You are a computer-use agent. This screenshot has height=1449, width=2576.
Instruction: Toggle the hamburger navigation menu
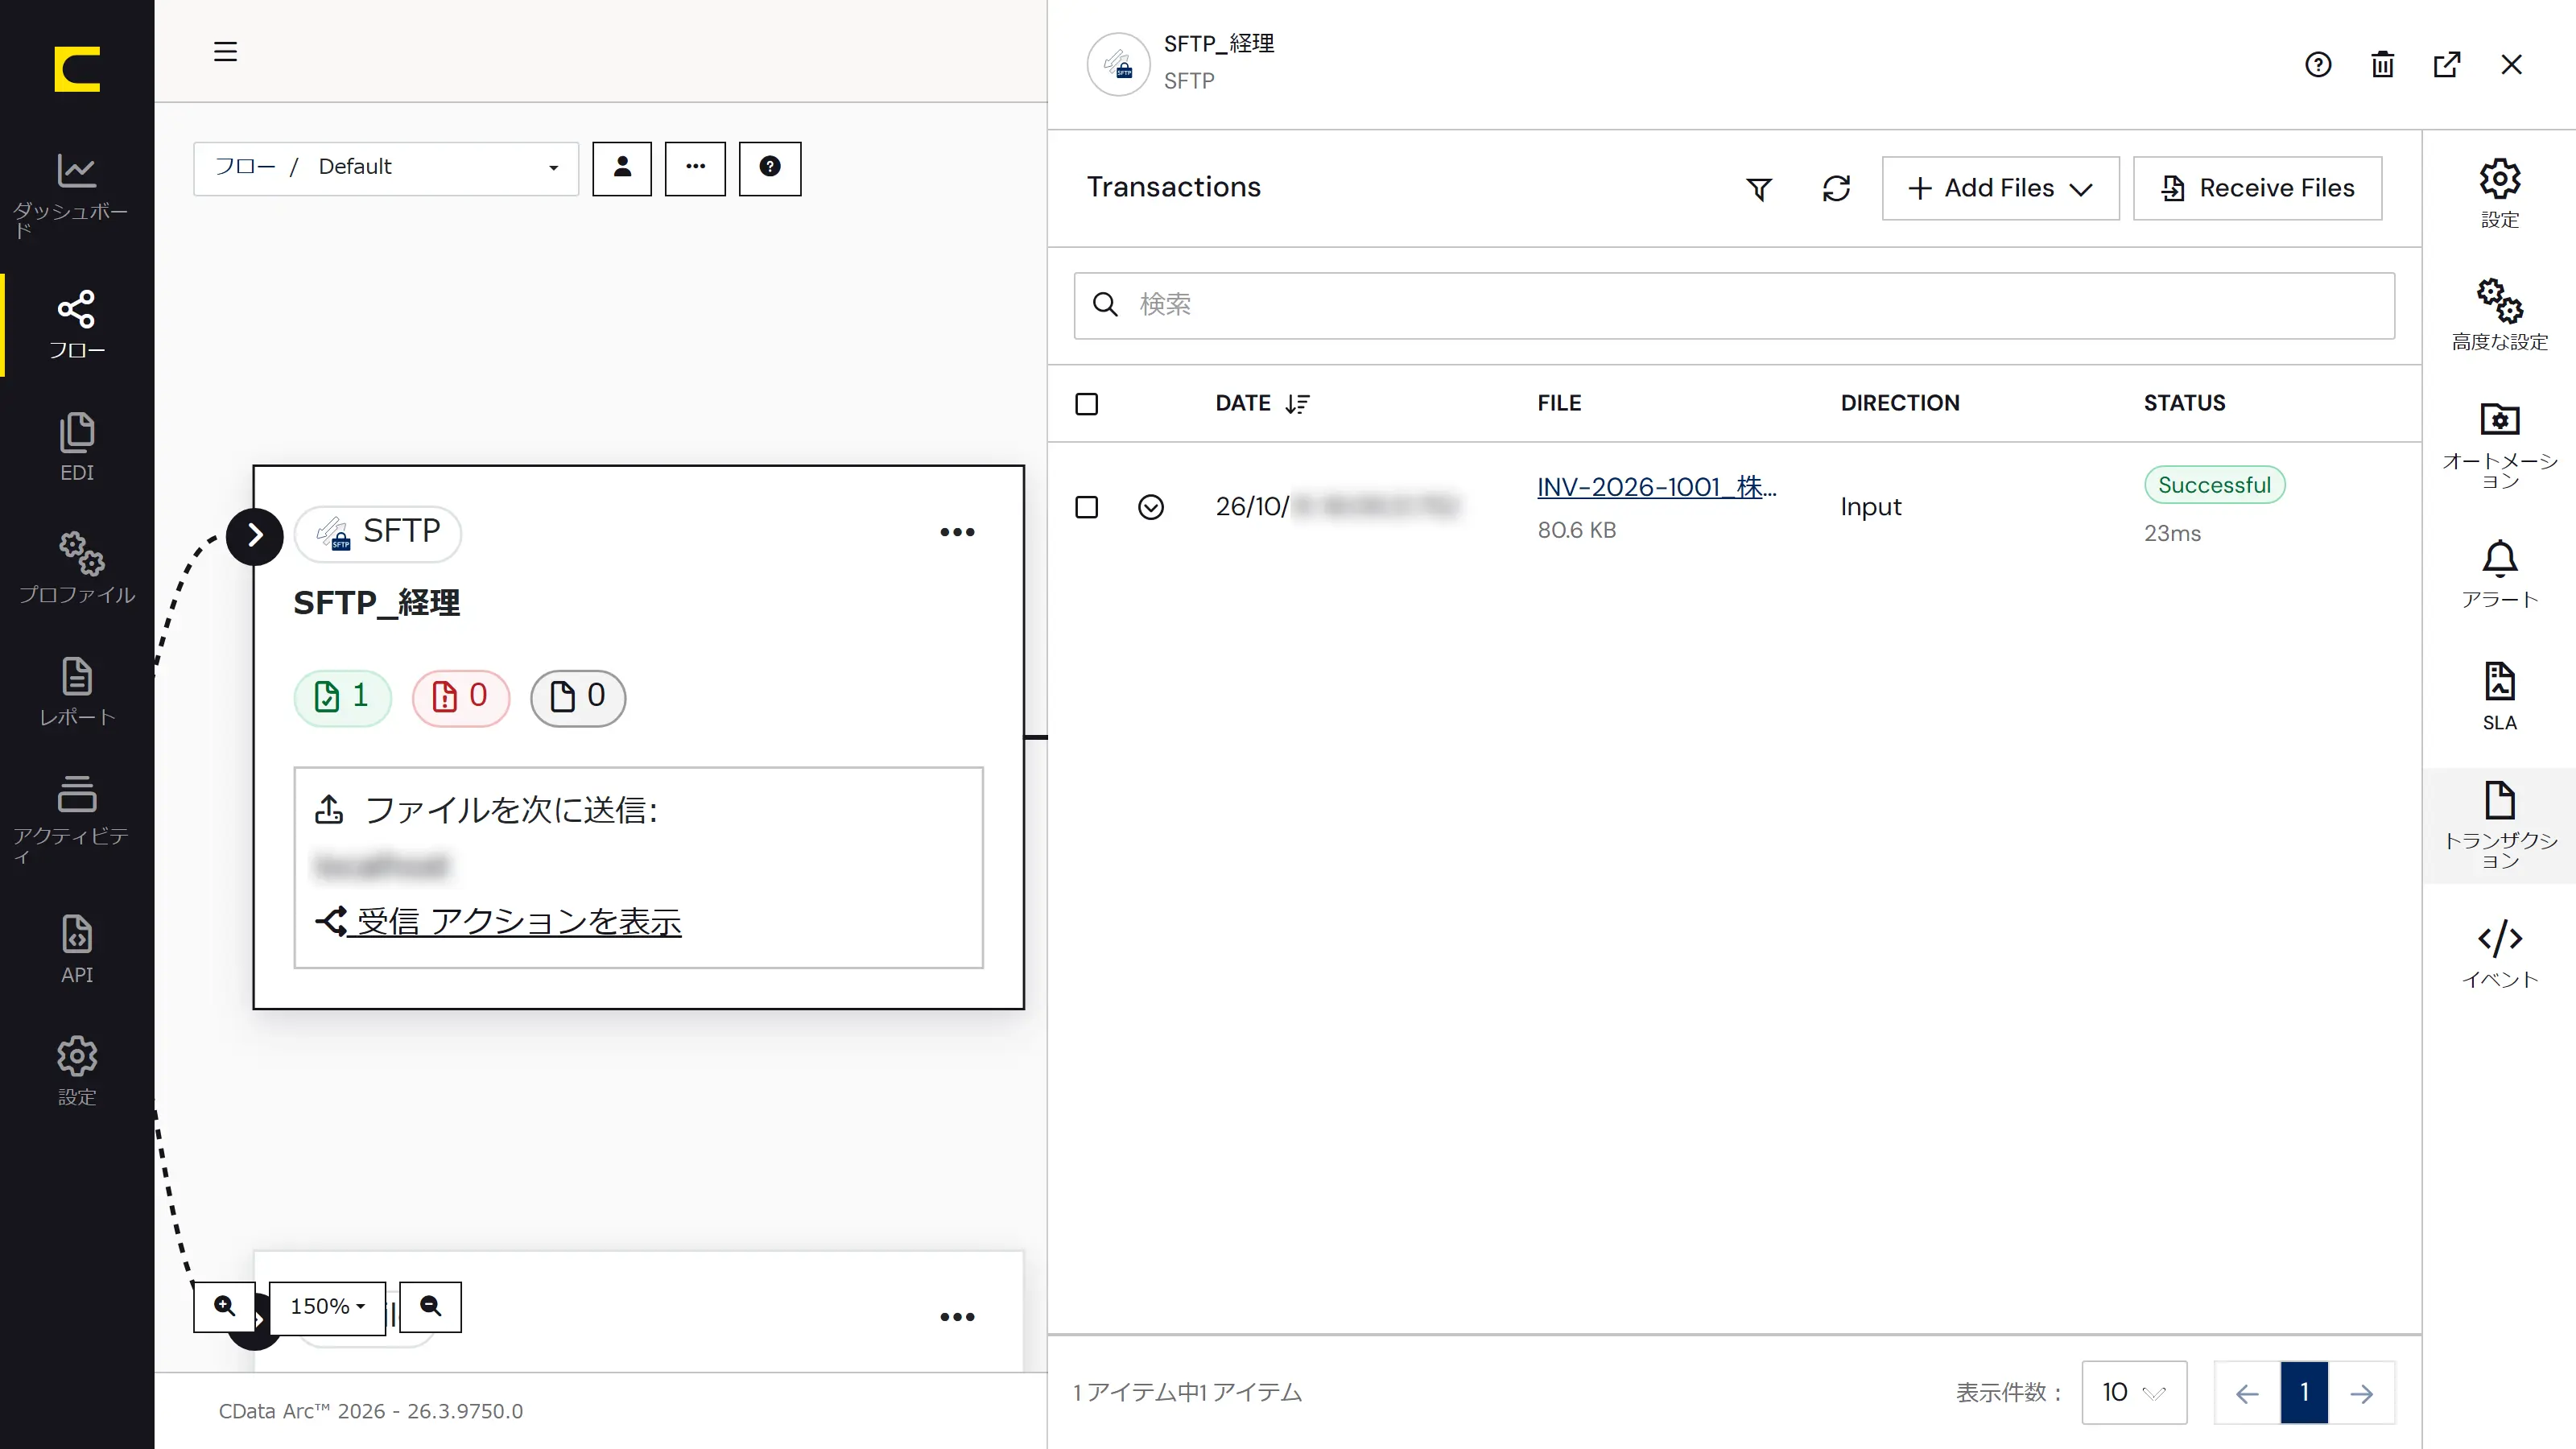[225, 51]
